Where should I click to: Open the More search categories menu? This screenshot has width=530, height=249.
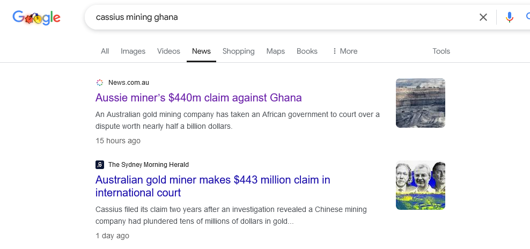click(344, 51)
